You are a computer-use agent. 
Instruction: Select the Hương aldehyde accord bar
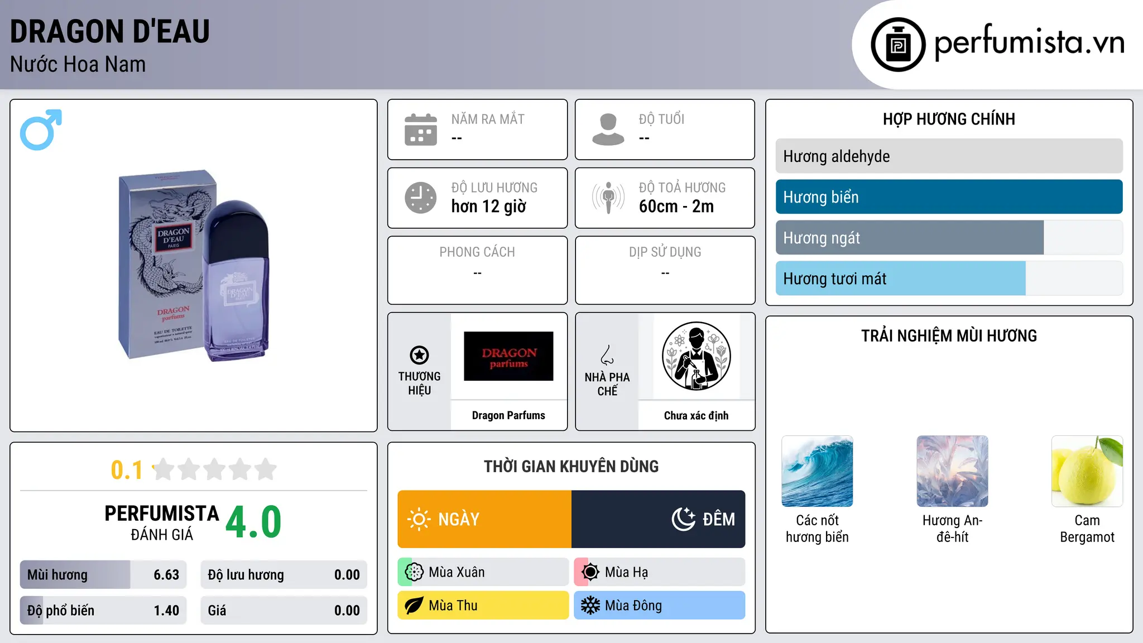pos(949,156)
